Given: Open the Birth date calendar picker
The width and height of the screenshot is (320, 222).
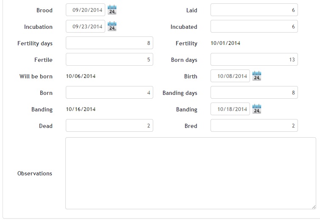Looking at the screenshot, I should (257, 76).
